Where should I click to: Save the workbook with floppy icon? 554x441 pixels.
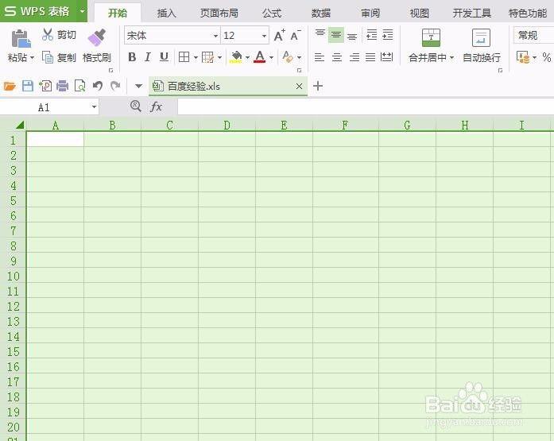(x=28, y=86)
